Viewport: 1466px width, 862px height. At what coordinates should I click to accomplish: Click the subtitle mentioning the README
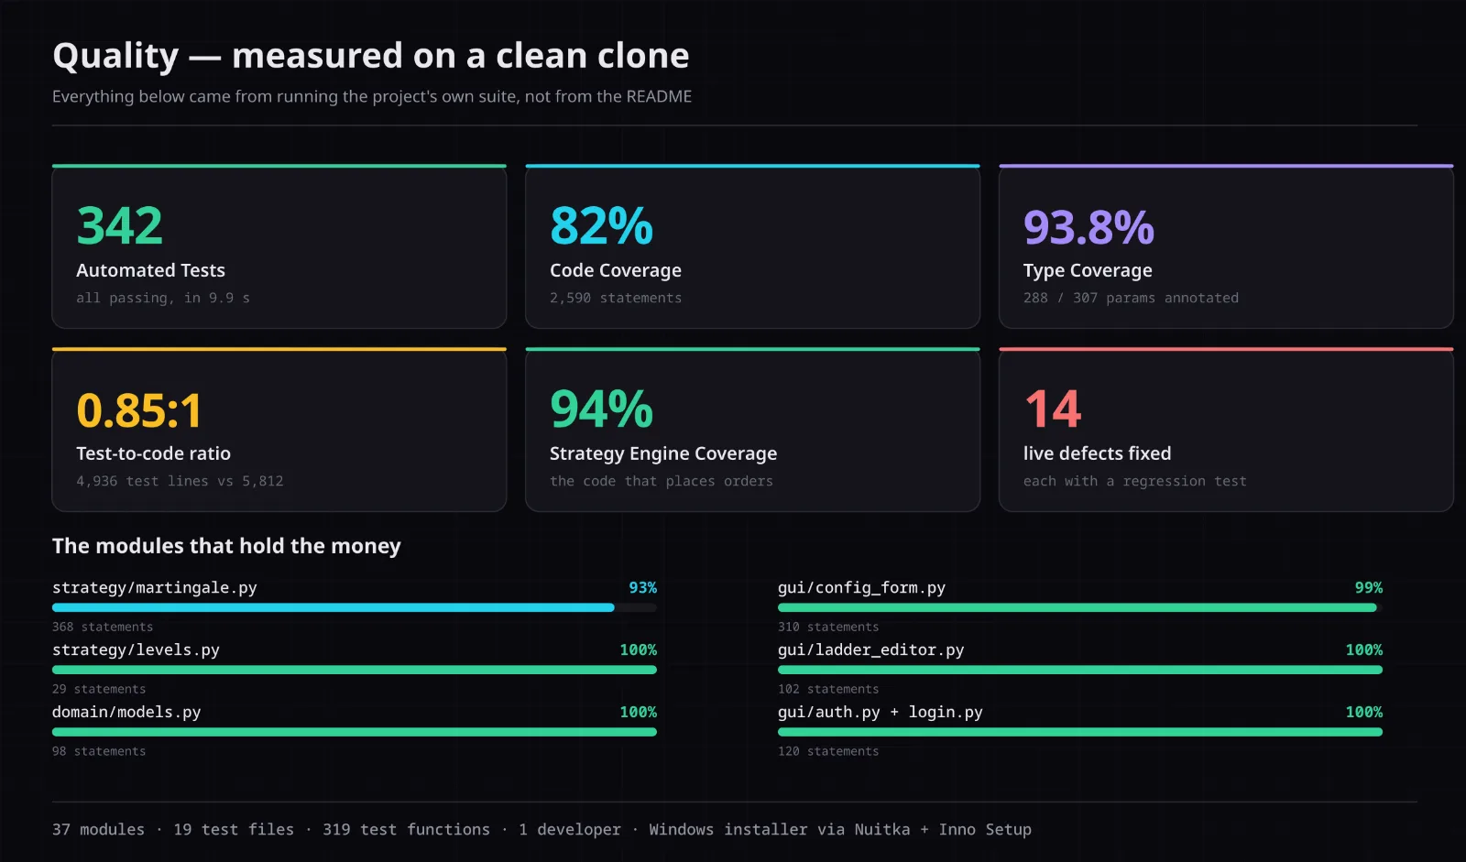tap(372, 96)
